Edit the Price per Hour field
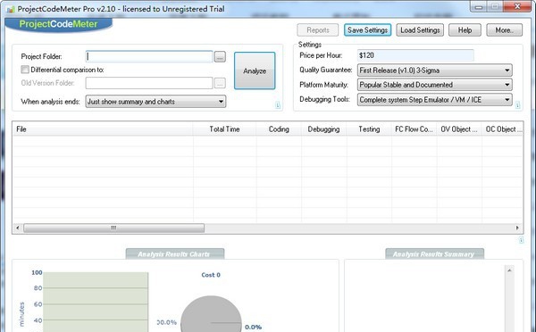 pyautogui.click(x=415, y=55)
